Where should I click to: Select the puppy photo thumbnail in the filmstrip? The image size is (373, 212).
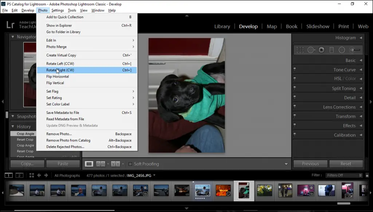(244, 190)
